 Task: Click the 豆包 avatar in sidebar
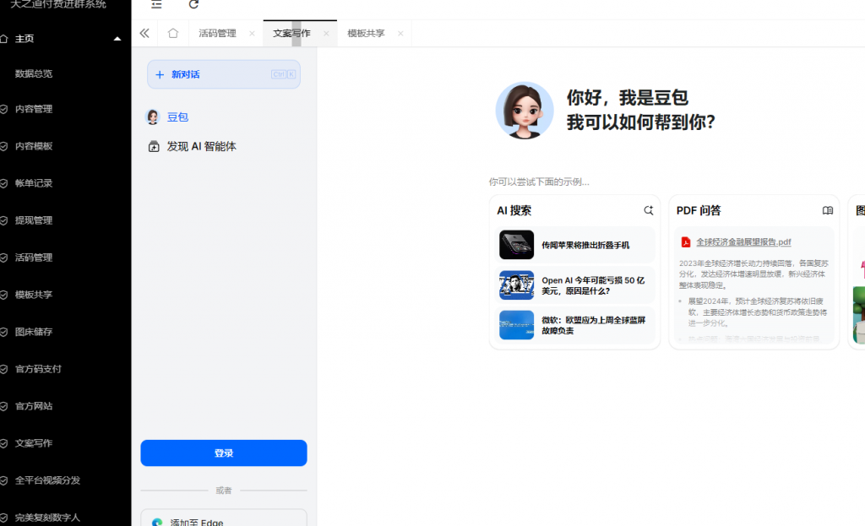tap(153, 117)
